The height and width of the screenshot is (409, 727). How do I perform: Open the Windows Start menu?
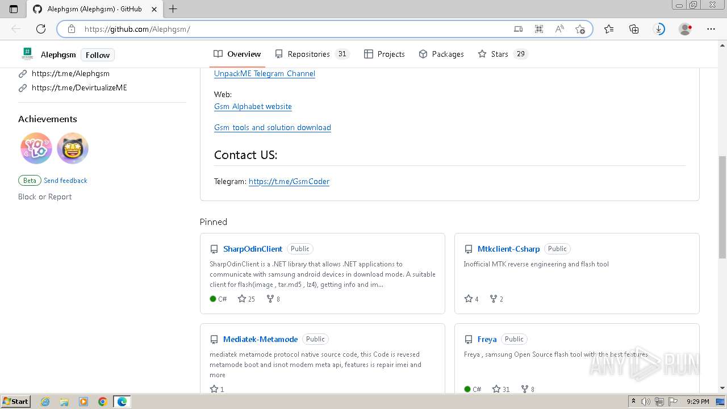[x=15, y=401]
